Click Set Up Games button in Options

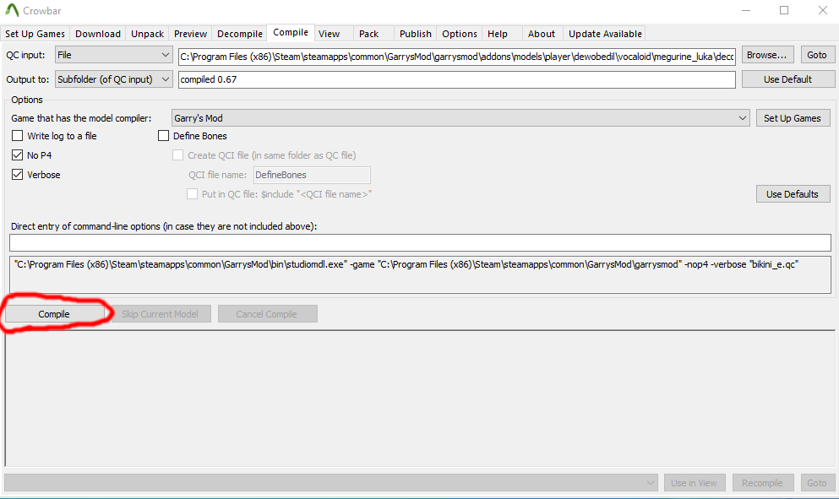click(x=793, y=118)
